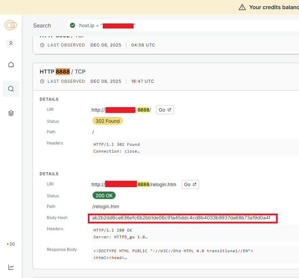This screenshot has height=278, width=299.
Task: Open the user account icon
Action: pyautogui.click(x=11, y=43)
